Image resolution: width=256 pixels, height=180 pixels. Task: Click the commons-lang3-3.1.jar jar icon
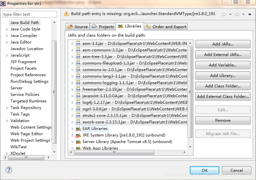(78, 76)
